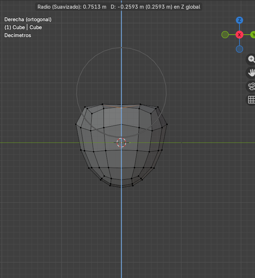Select the unlabeled blue negative Z gizmo circle
The image size is (255, 278).
coord(239,49)
